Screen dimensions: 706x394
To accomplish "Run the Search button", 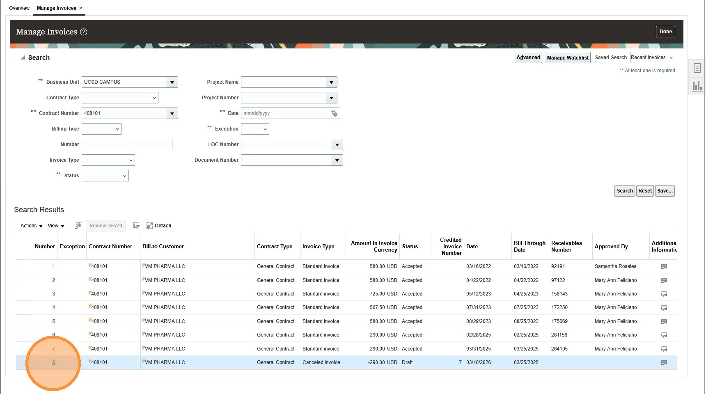I will [x=625, y=191].
